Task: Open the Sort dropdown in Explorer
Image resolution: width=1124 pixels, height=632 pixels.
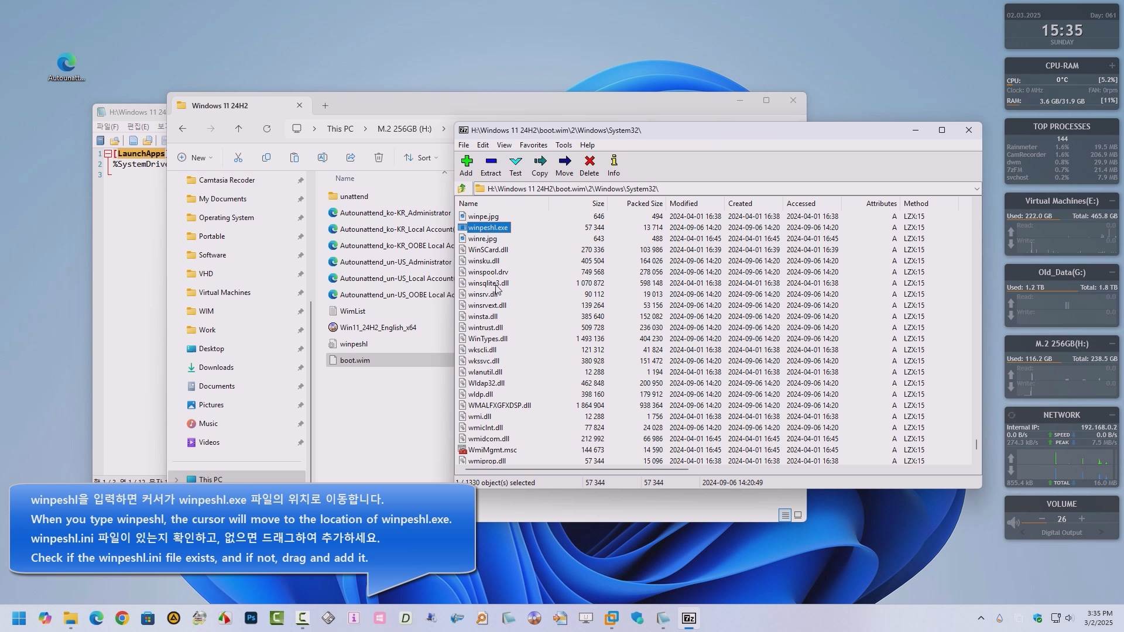Action: click(421, 157)
